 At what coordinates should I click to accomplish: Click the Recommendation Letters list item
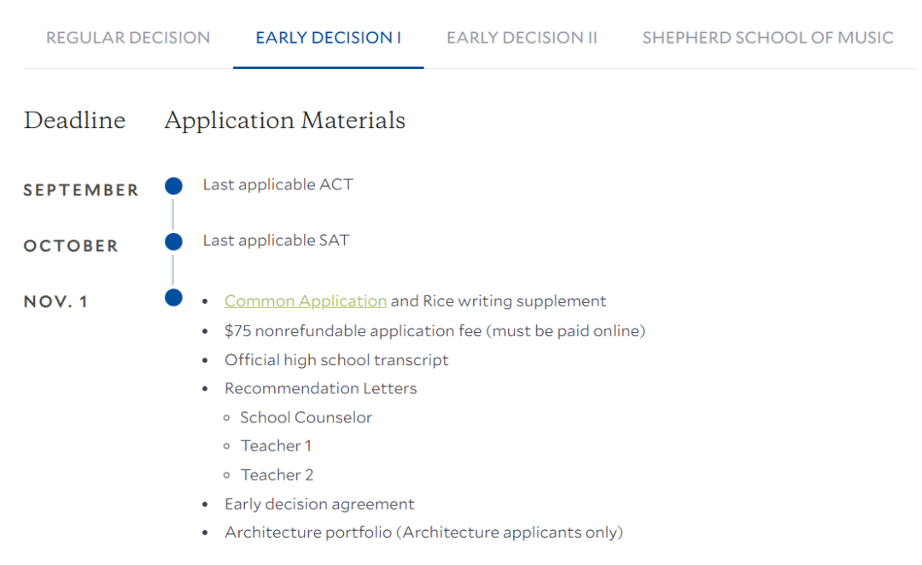point(320,388)
